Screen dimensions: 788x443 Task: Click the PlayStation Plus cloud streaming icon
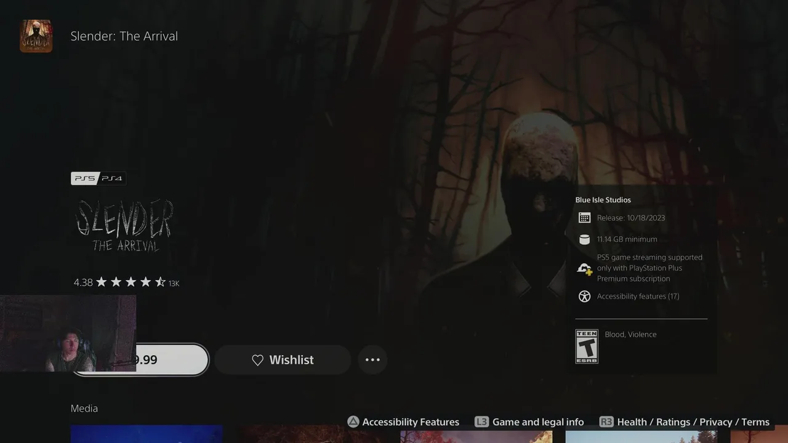[x=584, y=268]
